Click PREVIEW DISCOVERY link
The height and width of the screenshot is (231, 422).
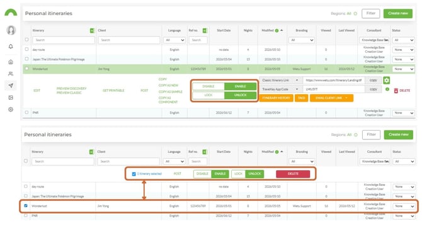point(71,89)
